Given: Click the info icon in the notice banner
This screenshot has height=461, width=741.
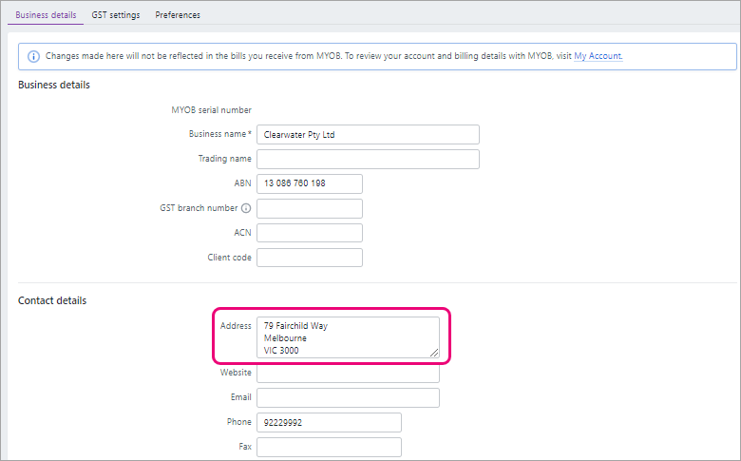Looking at the screenshot, I should [33, 56].
